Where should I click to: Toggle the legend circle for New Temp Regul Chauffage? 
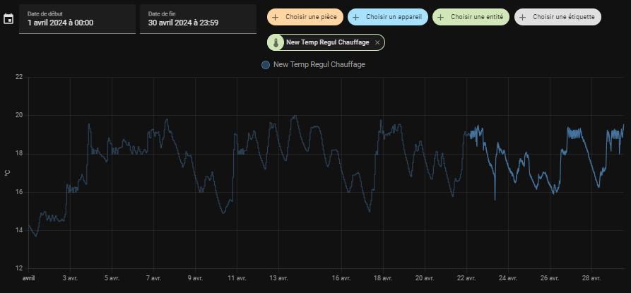click(x=266, y=65)
